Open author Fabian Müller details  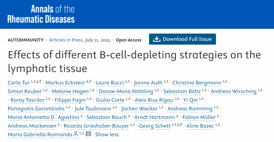(x=199, y=117)
